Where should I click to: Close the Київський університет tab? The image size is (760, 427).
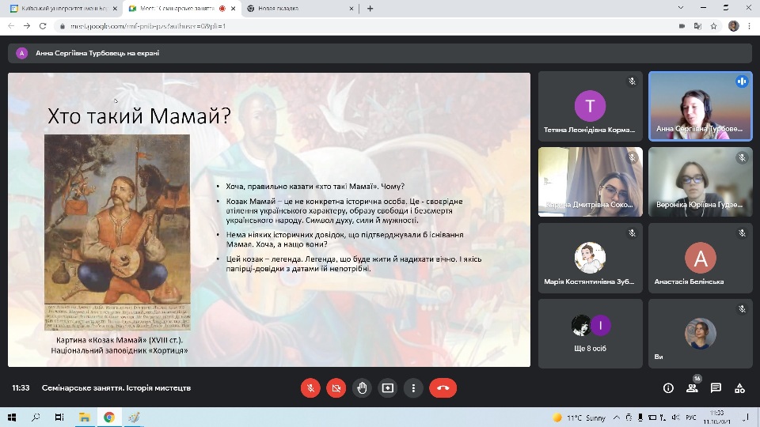tap(115, 8)
